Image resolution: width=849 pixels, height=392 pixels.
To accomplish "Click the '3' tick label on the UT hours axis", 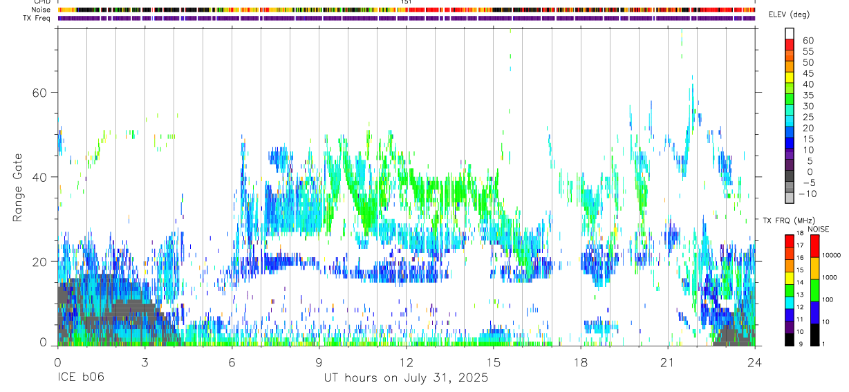I will click(144, 362).
